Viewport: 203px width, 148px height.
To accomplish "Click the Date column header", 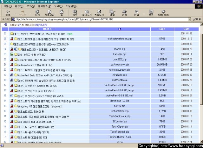I will pyautogui.click(x=186, y=29).
